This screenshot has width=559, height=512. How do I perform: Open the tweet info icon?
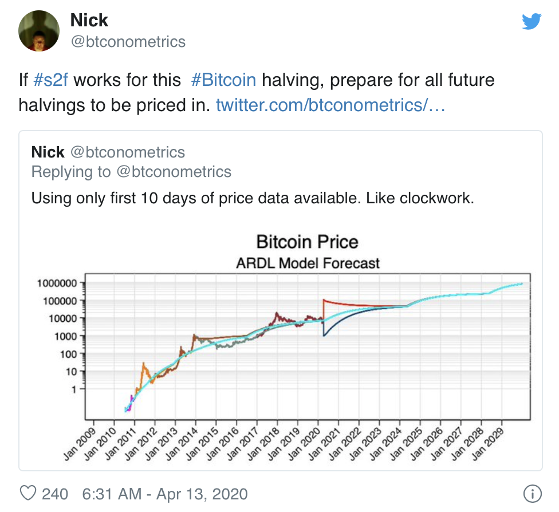coord(532,494)
